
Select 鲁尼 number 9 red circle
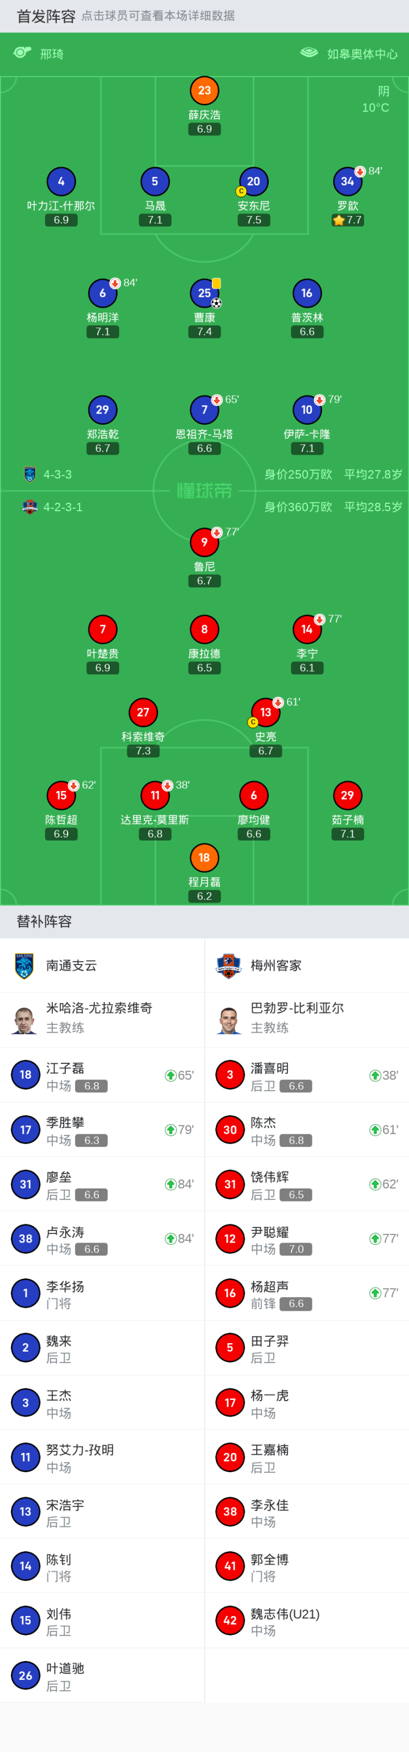point(204,542)
